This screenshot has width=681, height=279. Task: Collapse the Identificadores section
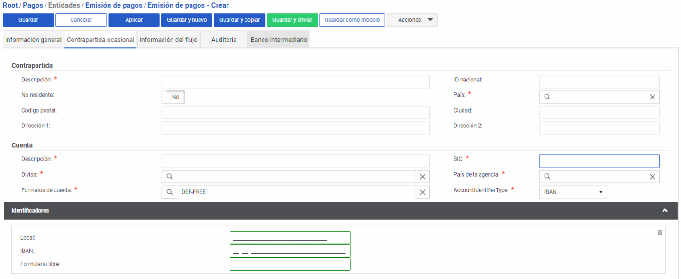[x=665, y=210]
